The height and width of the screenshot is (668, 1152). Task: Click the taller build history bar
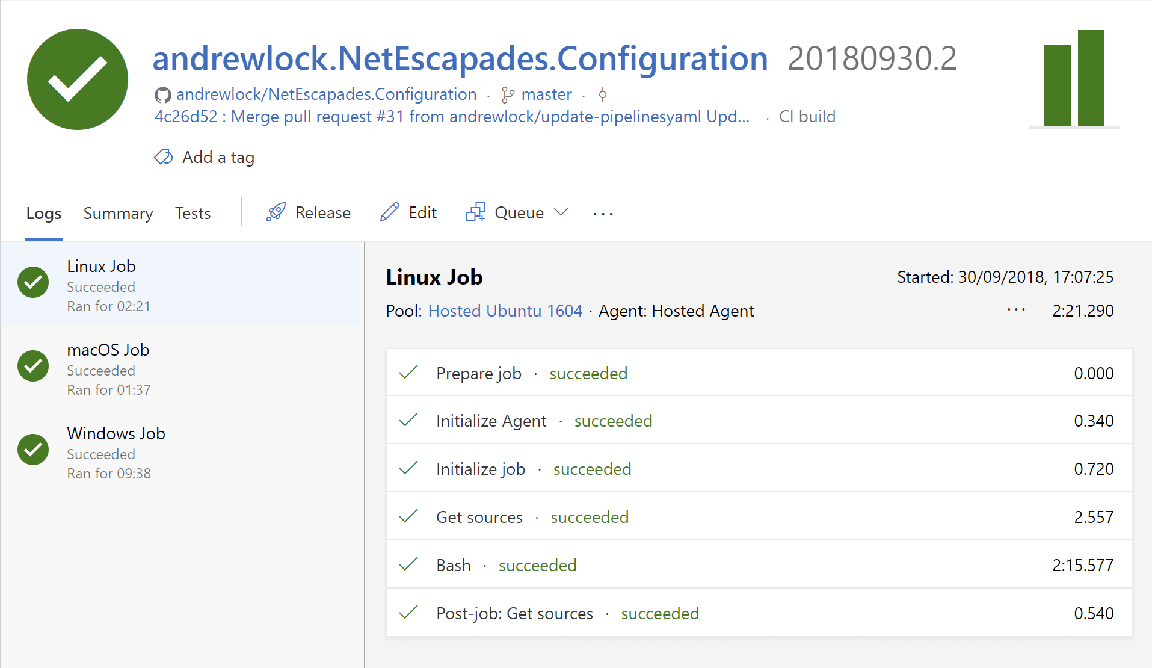[x=1091, y=78]
